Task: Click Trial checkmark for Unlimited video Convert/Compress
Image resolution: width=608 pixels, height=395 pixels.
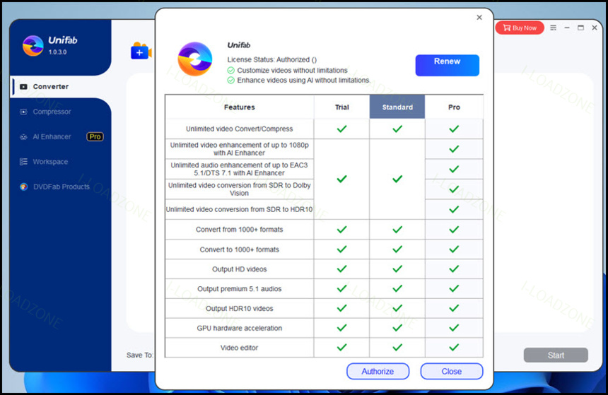Action: tap(341, 129)
